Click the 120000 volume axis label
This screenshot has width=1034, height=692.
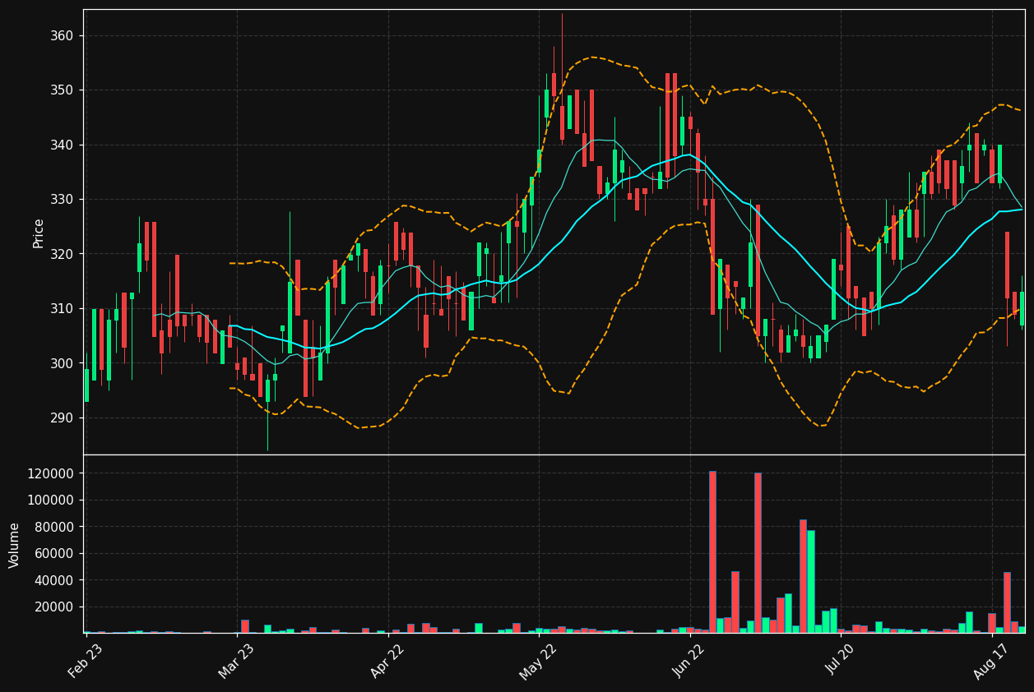(x=52, y=473)
